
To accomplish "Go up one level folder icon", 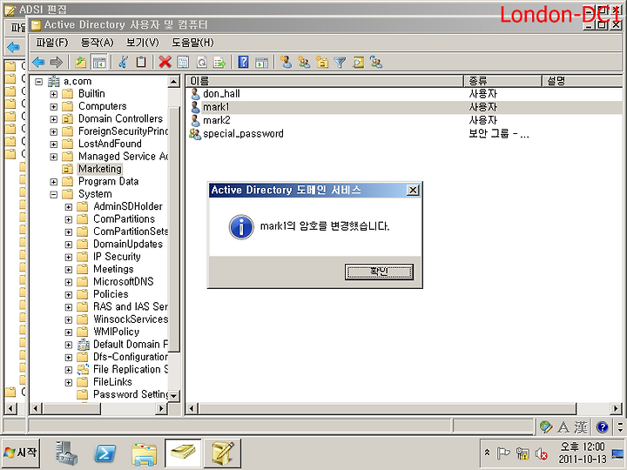I will (x=80, y=62).
